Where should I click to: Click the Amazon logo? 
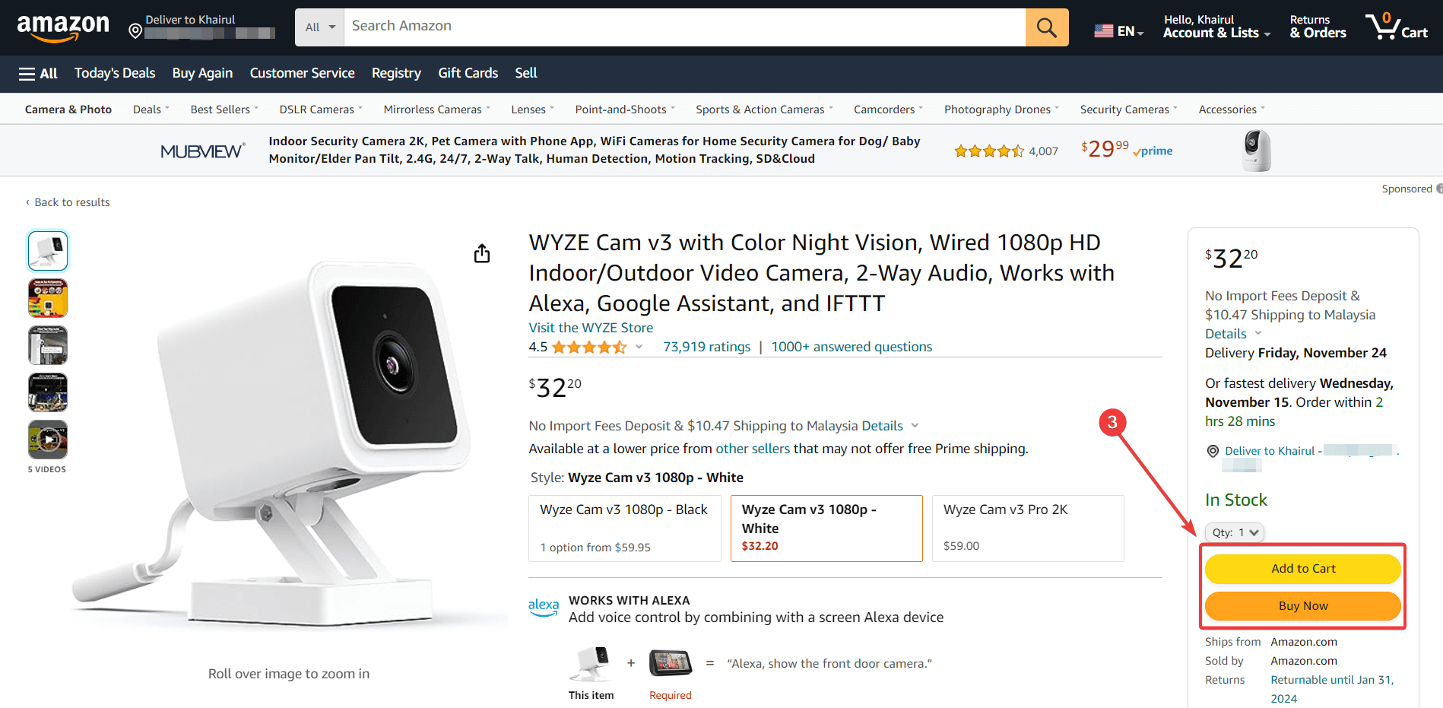pyautogui.click(x=63, y=27)
